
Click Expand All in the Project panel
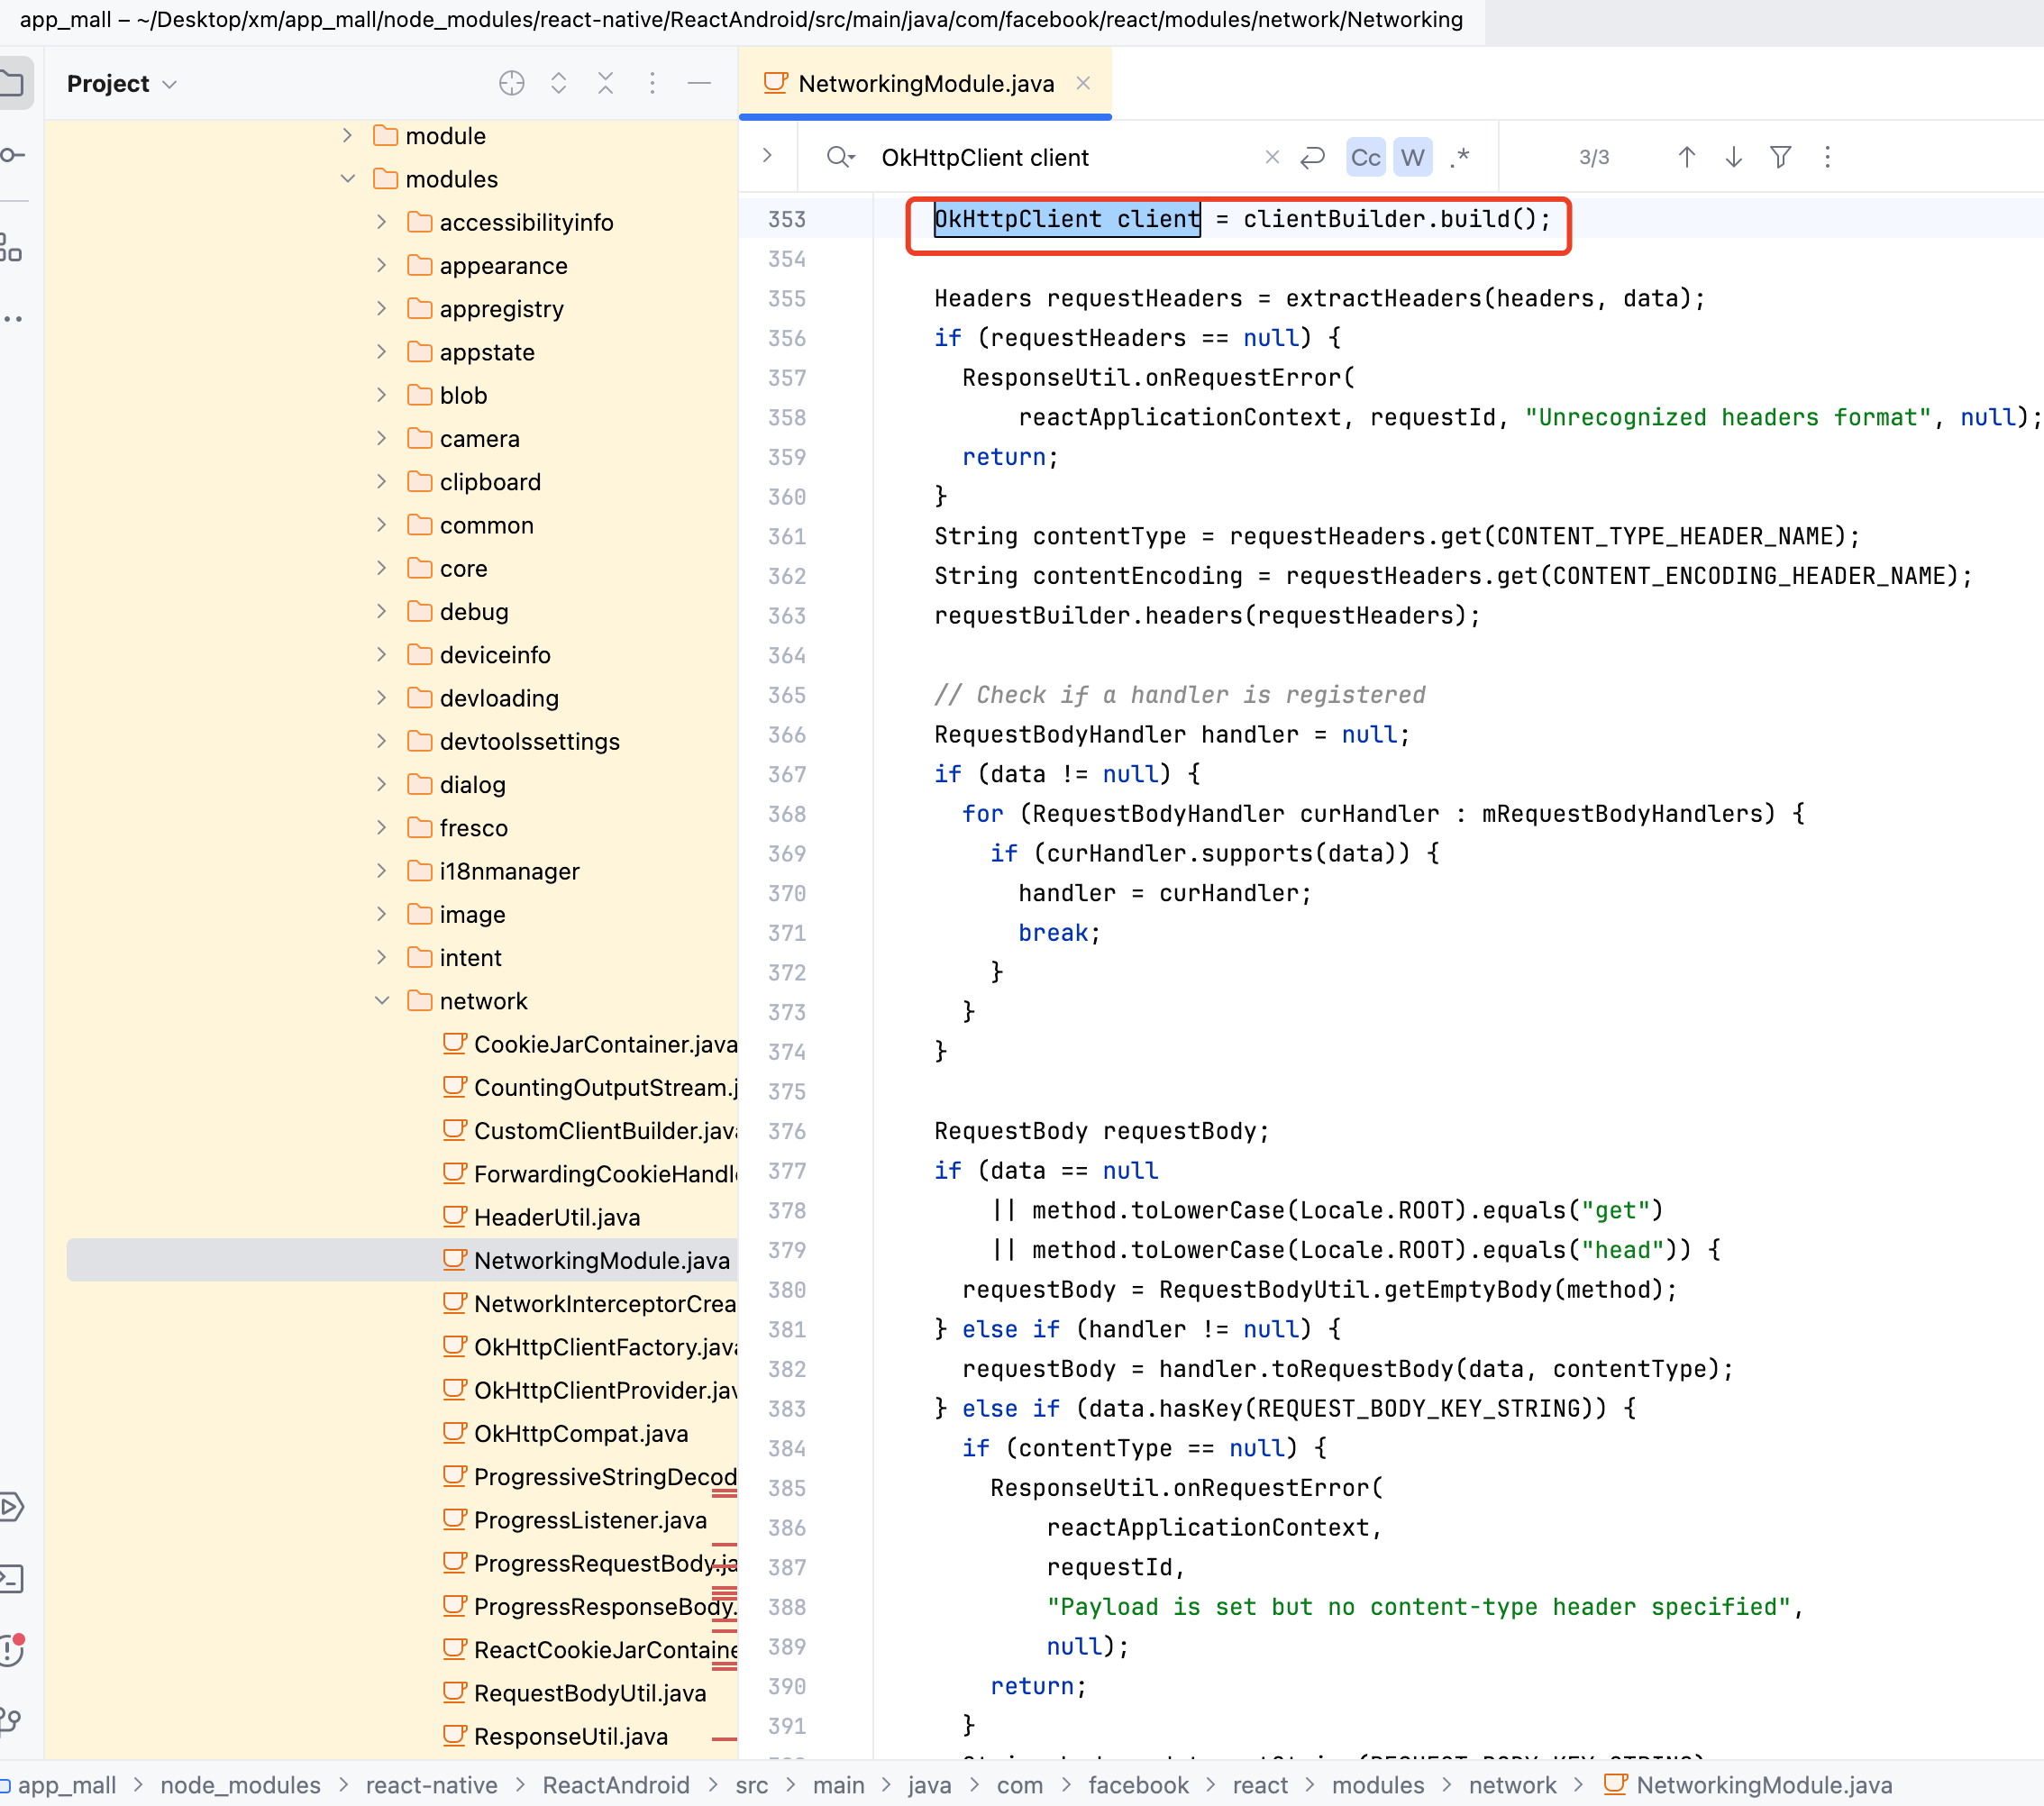tap(558, 83)
